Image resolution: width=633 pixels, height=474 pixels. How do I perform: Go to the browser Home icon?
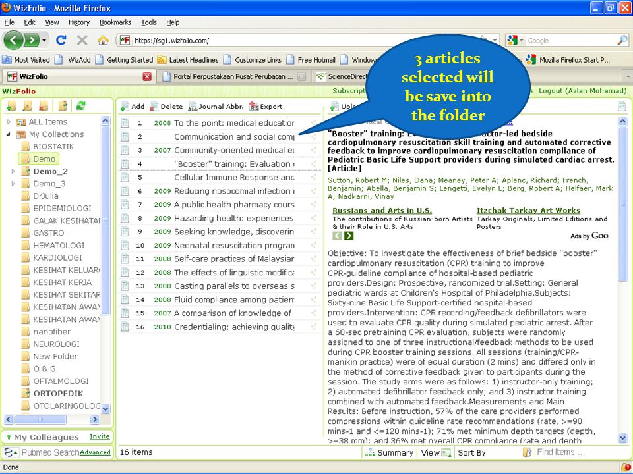pos(103,40)
